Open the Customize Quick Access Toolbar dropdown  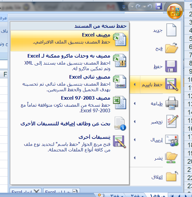[x=124, y=7]
